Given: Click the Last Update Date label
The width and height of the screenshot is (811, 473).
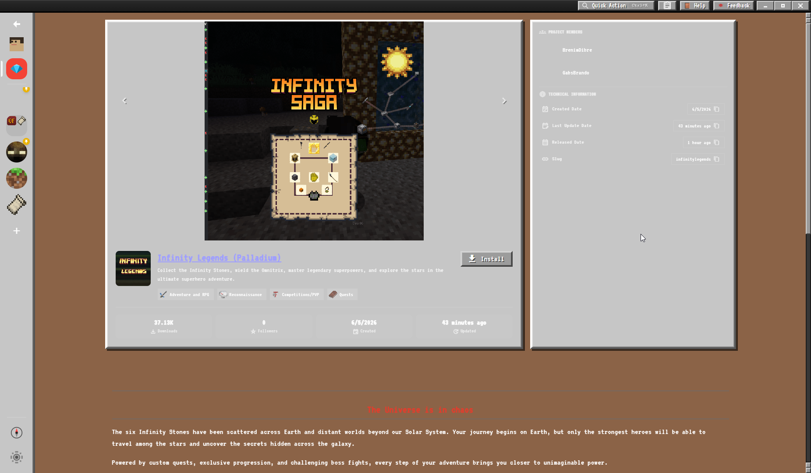Looking at the screenshot, I should pos(571,126).
